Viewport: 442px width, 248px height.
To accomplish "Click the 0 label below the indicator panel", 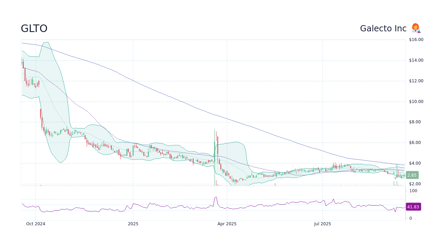I will [x=410, y=218].
